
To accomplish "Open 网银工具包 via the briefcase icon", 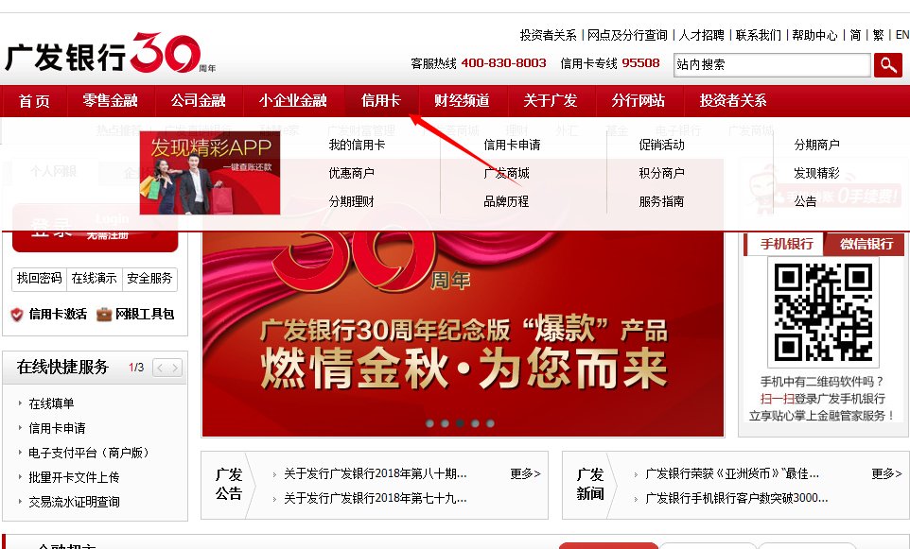I will 106,316.
